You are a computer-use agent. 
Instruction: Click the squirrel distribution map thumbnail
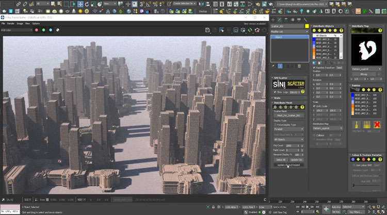(x=366, y=49)
